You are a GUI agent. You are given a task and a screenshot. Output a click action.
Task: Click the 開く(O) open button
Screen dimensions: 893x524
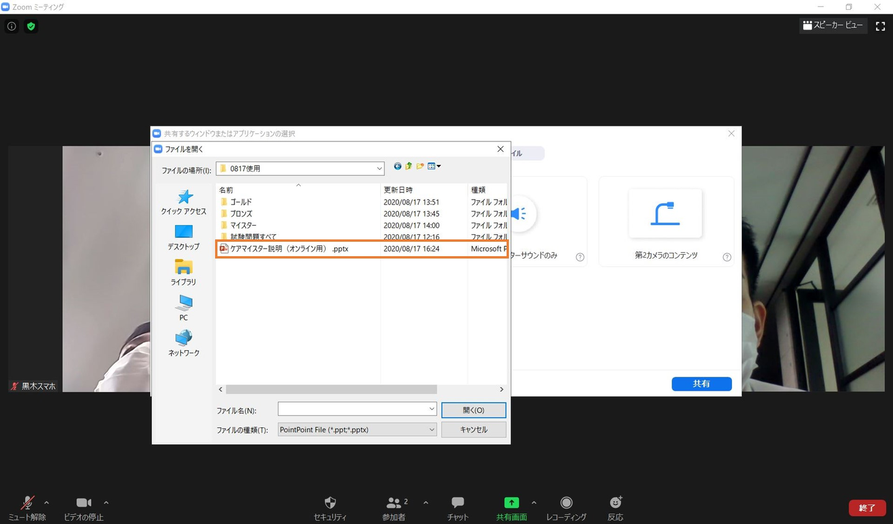[x=474, y=410]
